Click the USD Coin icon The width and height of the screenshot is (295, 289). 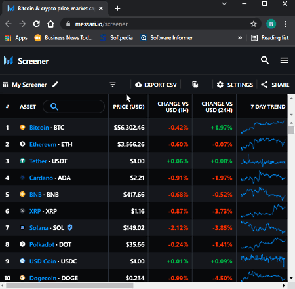(x=22, y=261)
